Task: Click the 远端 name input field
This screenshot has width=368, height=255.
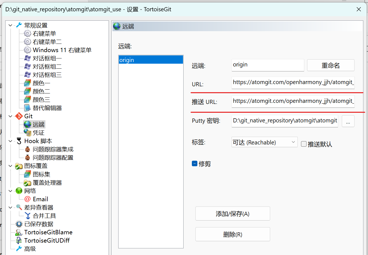Action: (x=268, y=65)
